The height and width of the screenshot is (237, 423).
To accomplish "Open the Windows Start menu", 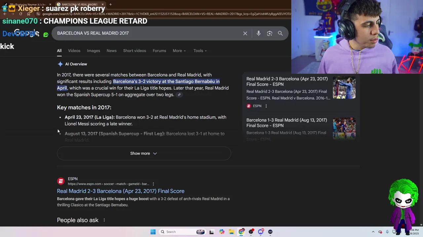I will (x=153, y=232).
